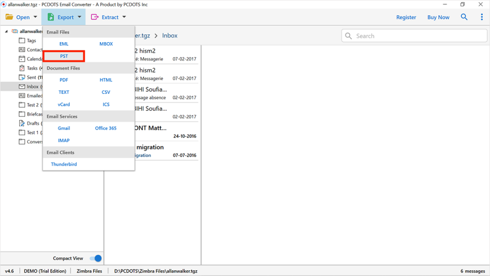Viewport: 490px width, 276px height.
Task: Toggle the Compact View switch
Action: (x=96, y=258)
